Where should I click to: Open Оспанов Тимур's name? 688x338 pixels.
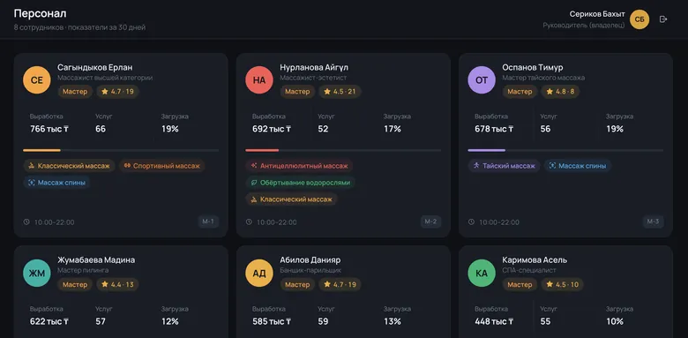533,68
